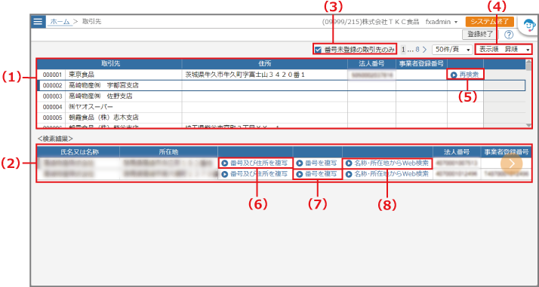Click the help question mark icon

[509, 35]
